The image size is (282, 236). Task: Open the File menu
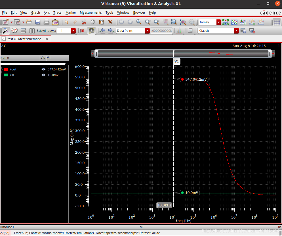tap(5, 12)
